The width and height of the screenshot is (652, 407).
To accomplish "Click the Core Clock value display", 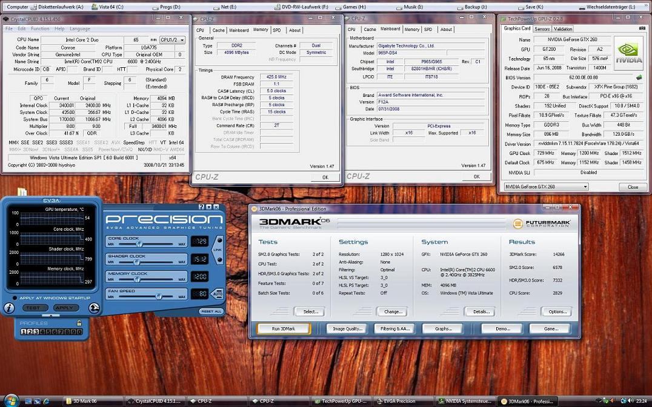I will 199,242.
